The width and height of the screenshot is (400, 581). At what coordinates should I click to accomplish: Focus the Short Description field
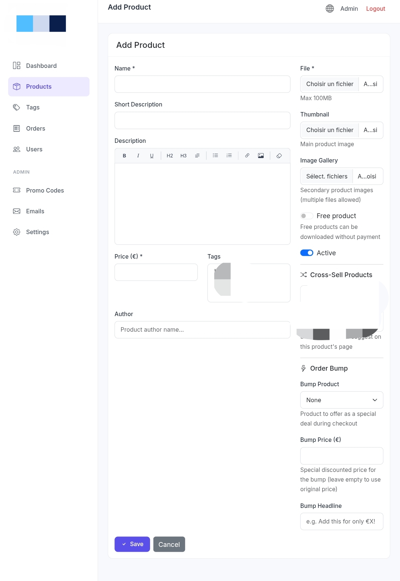[x=202, y=121]
